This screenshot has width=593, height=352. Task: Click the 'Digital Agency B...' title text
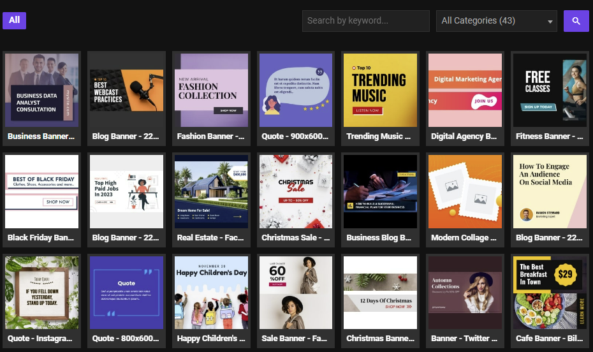(x=464, y=136)
